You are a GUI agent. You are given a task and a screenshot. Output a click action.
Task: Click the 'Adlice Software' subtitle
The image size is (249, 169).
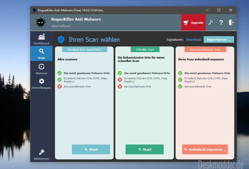(61, 26)
